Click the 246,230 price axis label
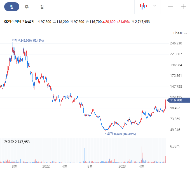Viewport: 192px width, 169px height. [176, 43]
